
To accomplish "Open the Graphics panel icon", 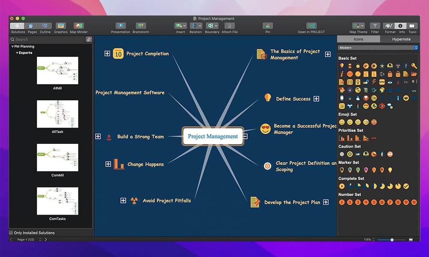I will [x=60, y=26].
